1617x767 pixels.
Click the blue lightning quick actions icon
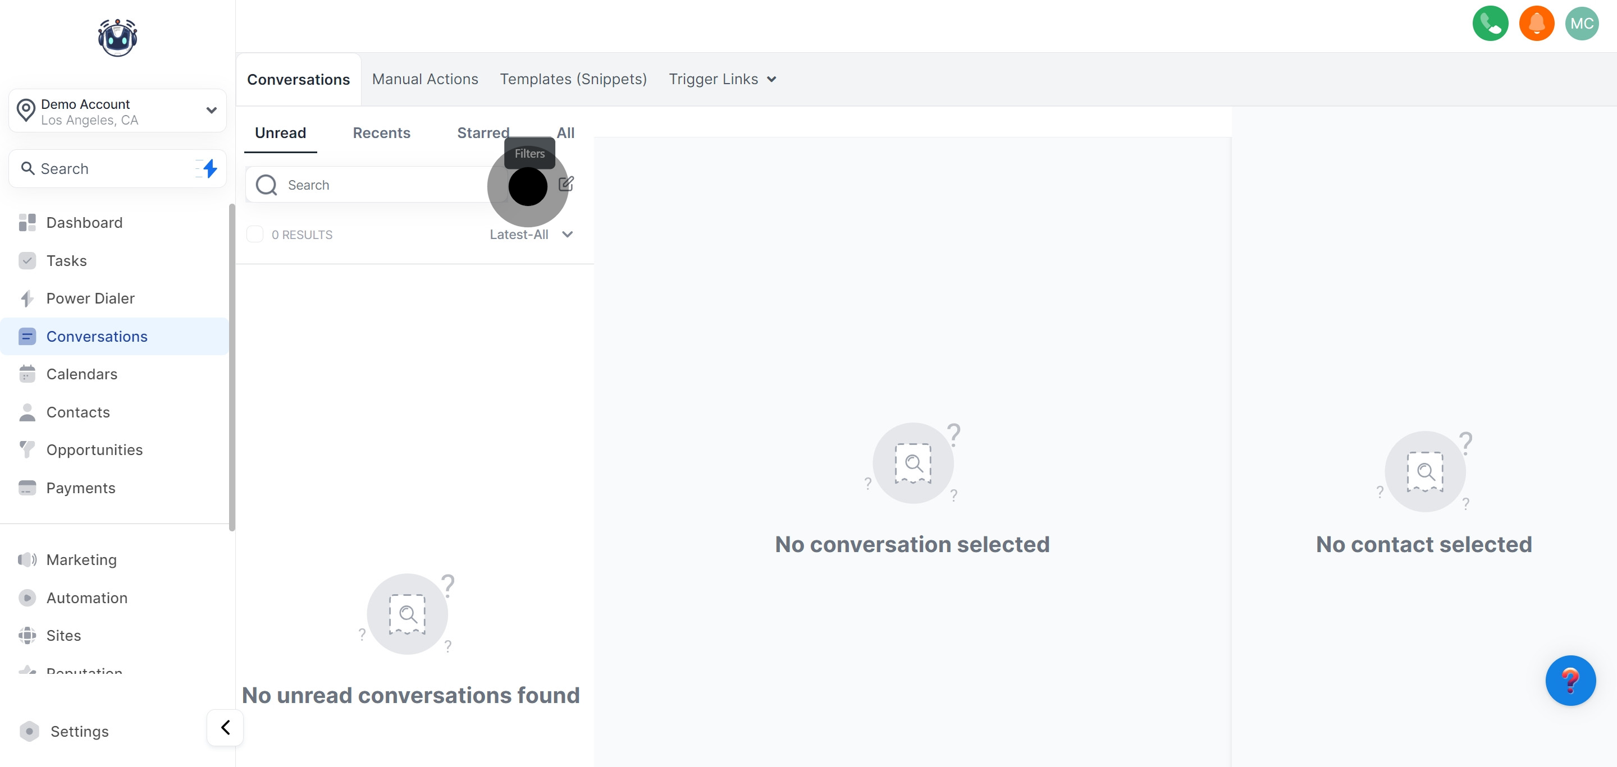pos(209,168)
